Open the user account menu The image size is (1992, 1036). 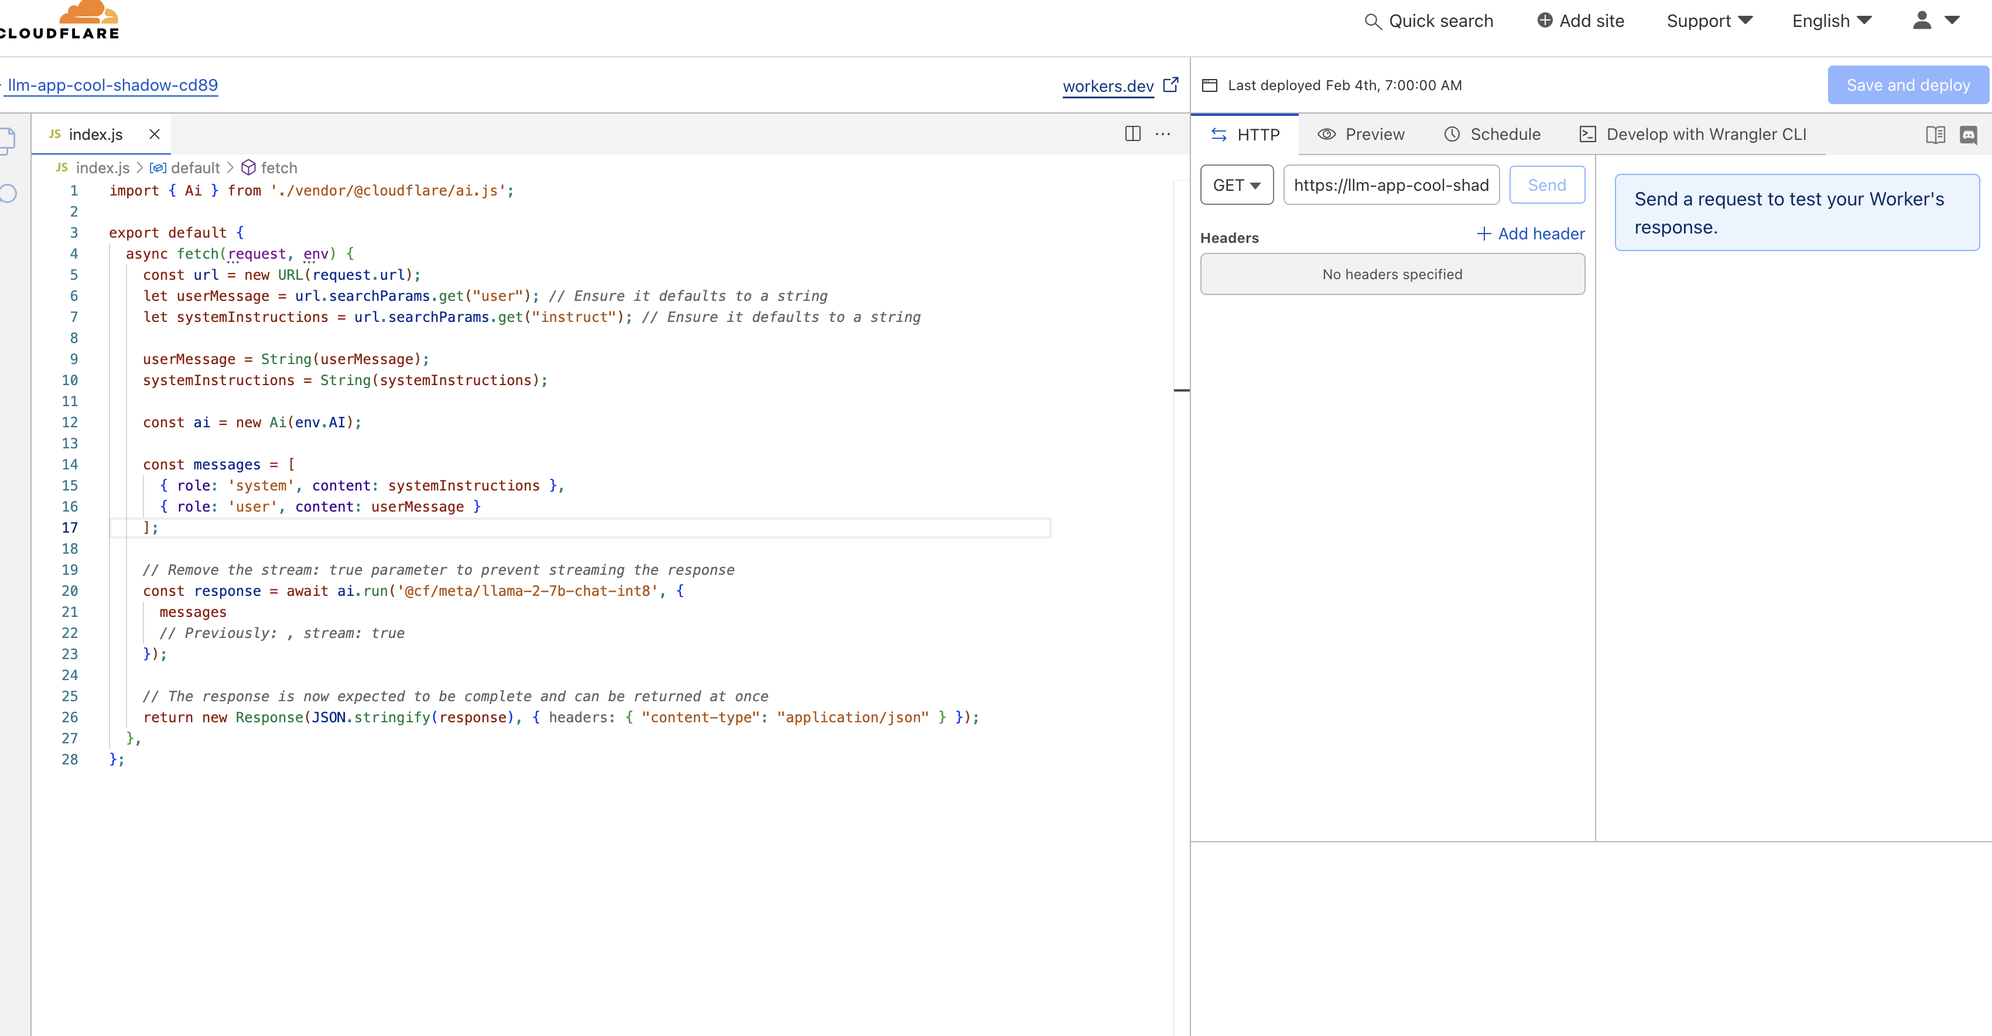(1935, 21)
